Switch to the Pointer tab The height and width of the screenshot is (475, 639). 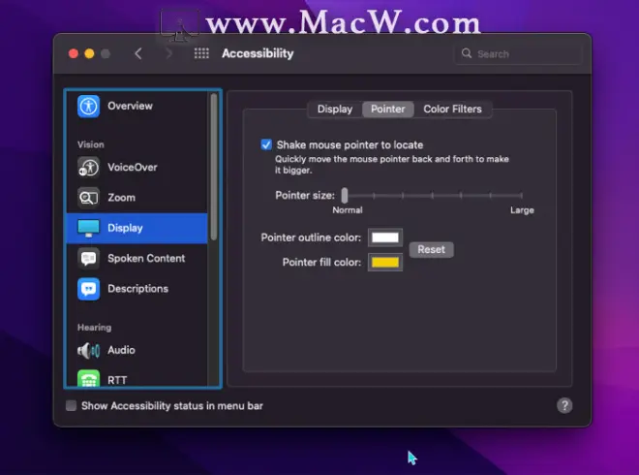[x=388, y=110]
